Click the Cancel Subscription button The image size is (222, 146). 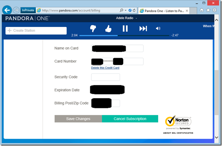click(130, 119)
